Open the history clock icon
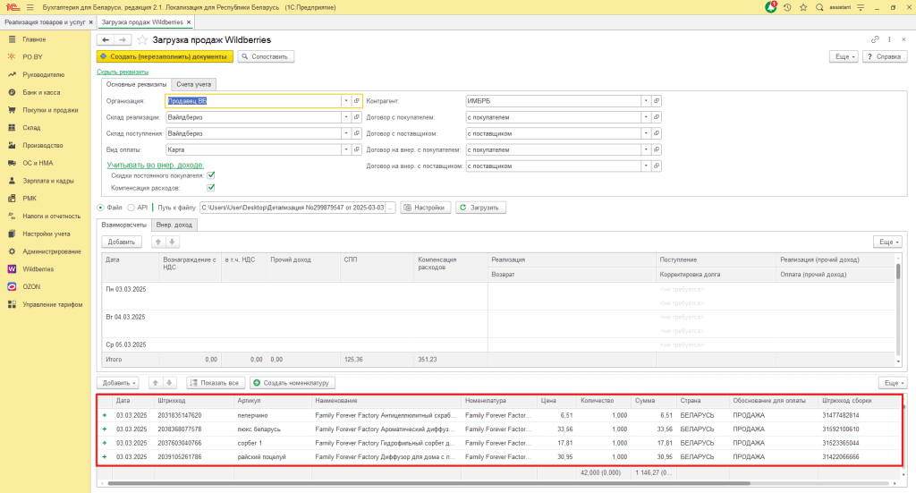916x493 pixels. [x=787, y=7]
